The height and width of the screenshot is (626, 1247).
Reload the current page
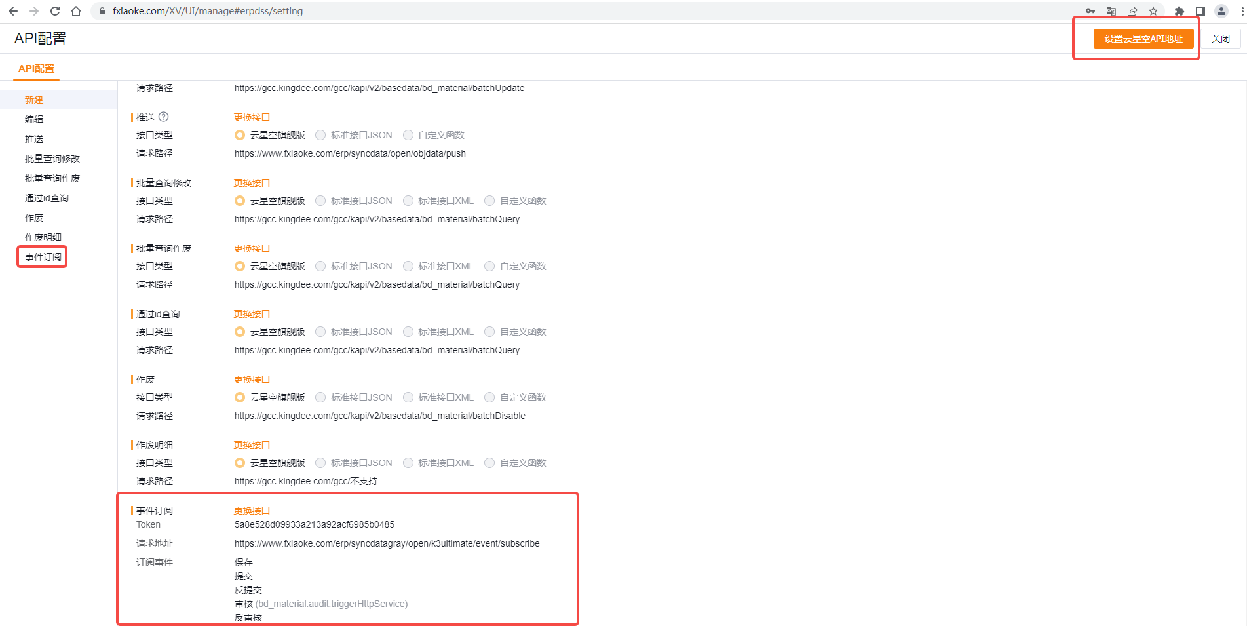pos(55,11)
